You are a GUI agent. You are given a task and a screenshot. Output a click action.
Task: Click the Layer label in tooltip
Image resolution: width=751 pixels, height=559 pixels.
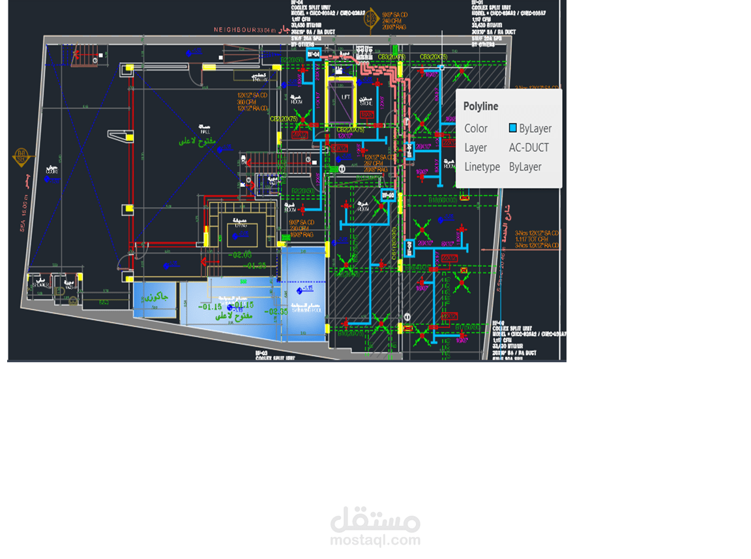pyautogui.click(x=475, y=148)
